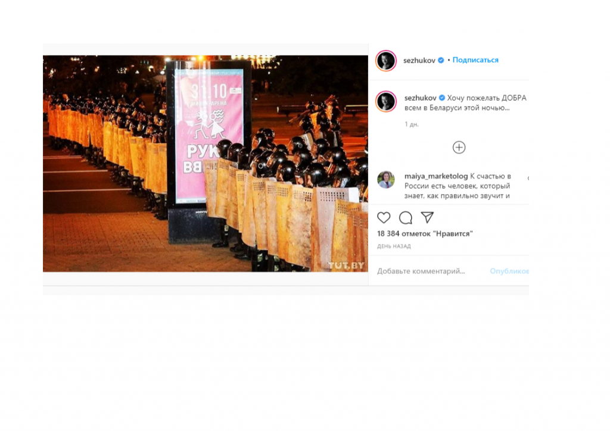View the 18 384 likes list
This screenshot has height=431, width=610.
pyautogui.click(x=425, y=233)
